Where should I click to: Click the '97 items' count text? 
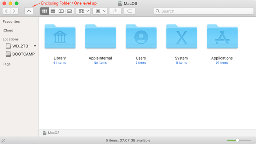pyautogui.click(x=222, y=63)
